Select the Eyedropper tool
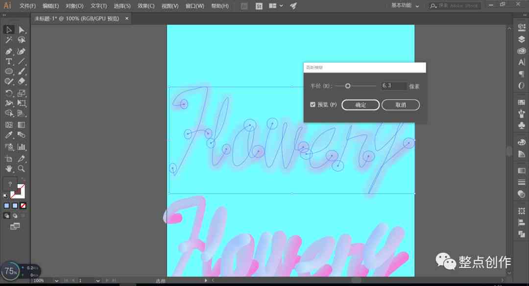Image resolution: width=529 pixels, height=286 pixels. point(9,135)
